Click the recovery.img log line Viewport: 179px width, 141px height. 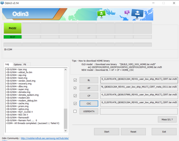[x=19, y=84]
